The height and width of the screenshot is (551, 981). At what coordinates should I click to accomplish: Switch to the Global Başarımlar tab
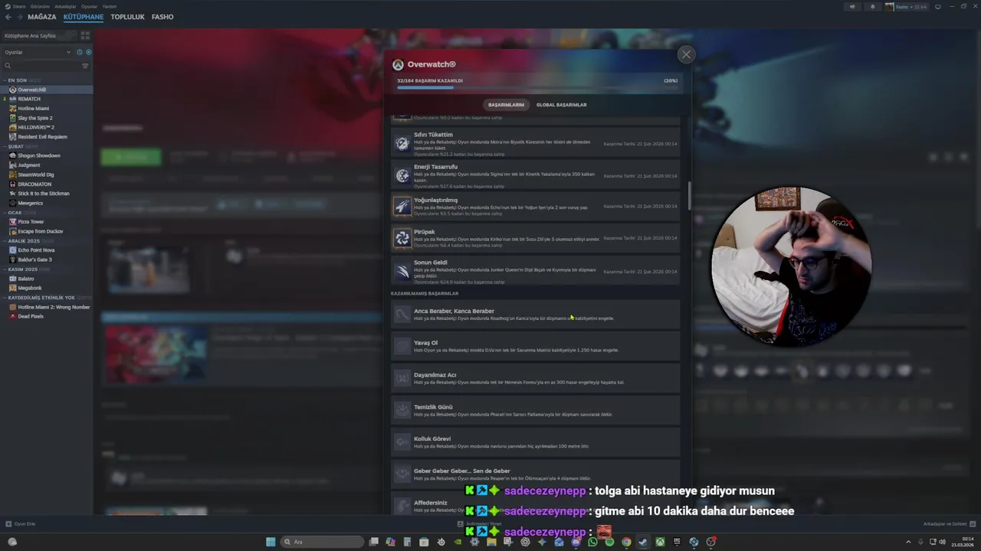(561, 105)
